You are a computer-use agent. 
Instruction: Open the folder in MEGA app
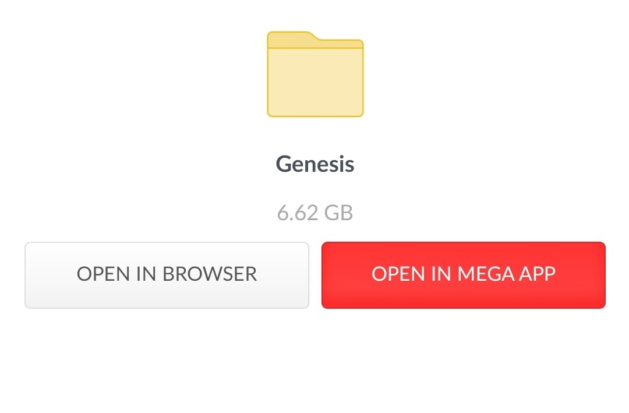(464, 275)
